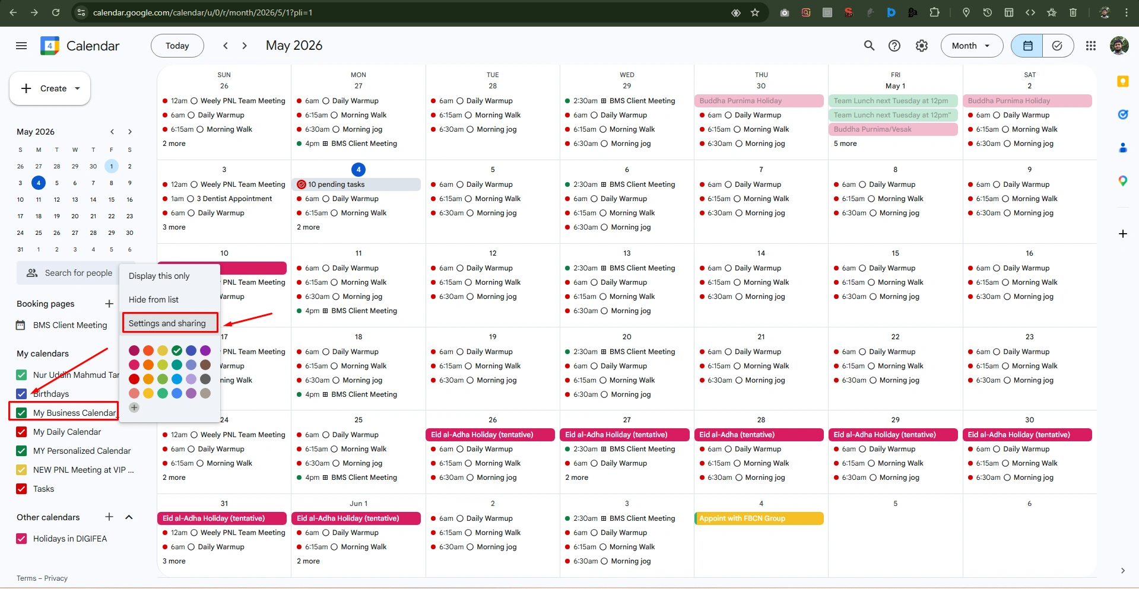Go to previous month in main header
Viewport: 1139px width, 589px height.
point(226,46)
